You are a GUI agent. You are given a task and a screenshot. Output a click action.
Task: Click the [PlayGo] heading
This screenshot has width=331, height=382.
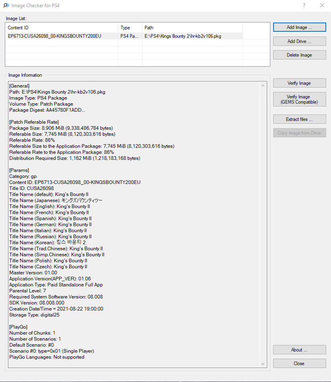[18, 327]
